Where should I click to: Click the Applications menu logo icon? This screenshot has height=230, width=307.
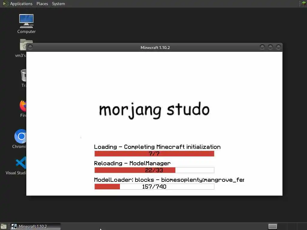[x=6, y=4]
